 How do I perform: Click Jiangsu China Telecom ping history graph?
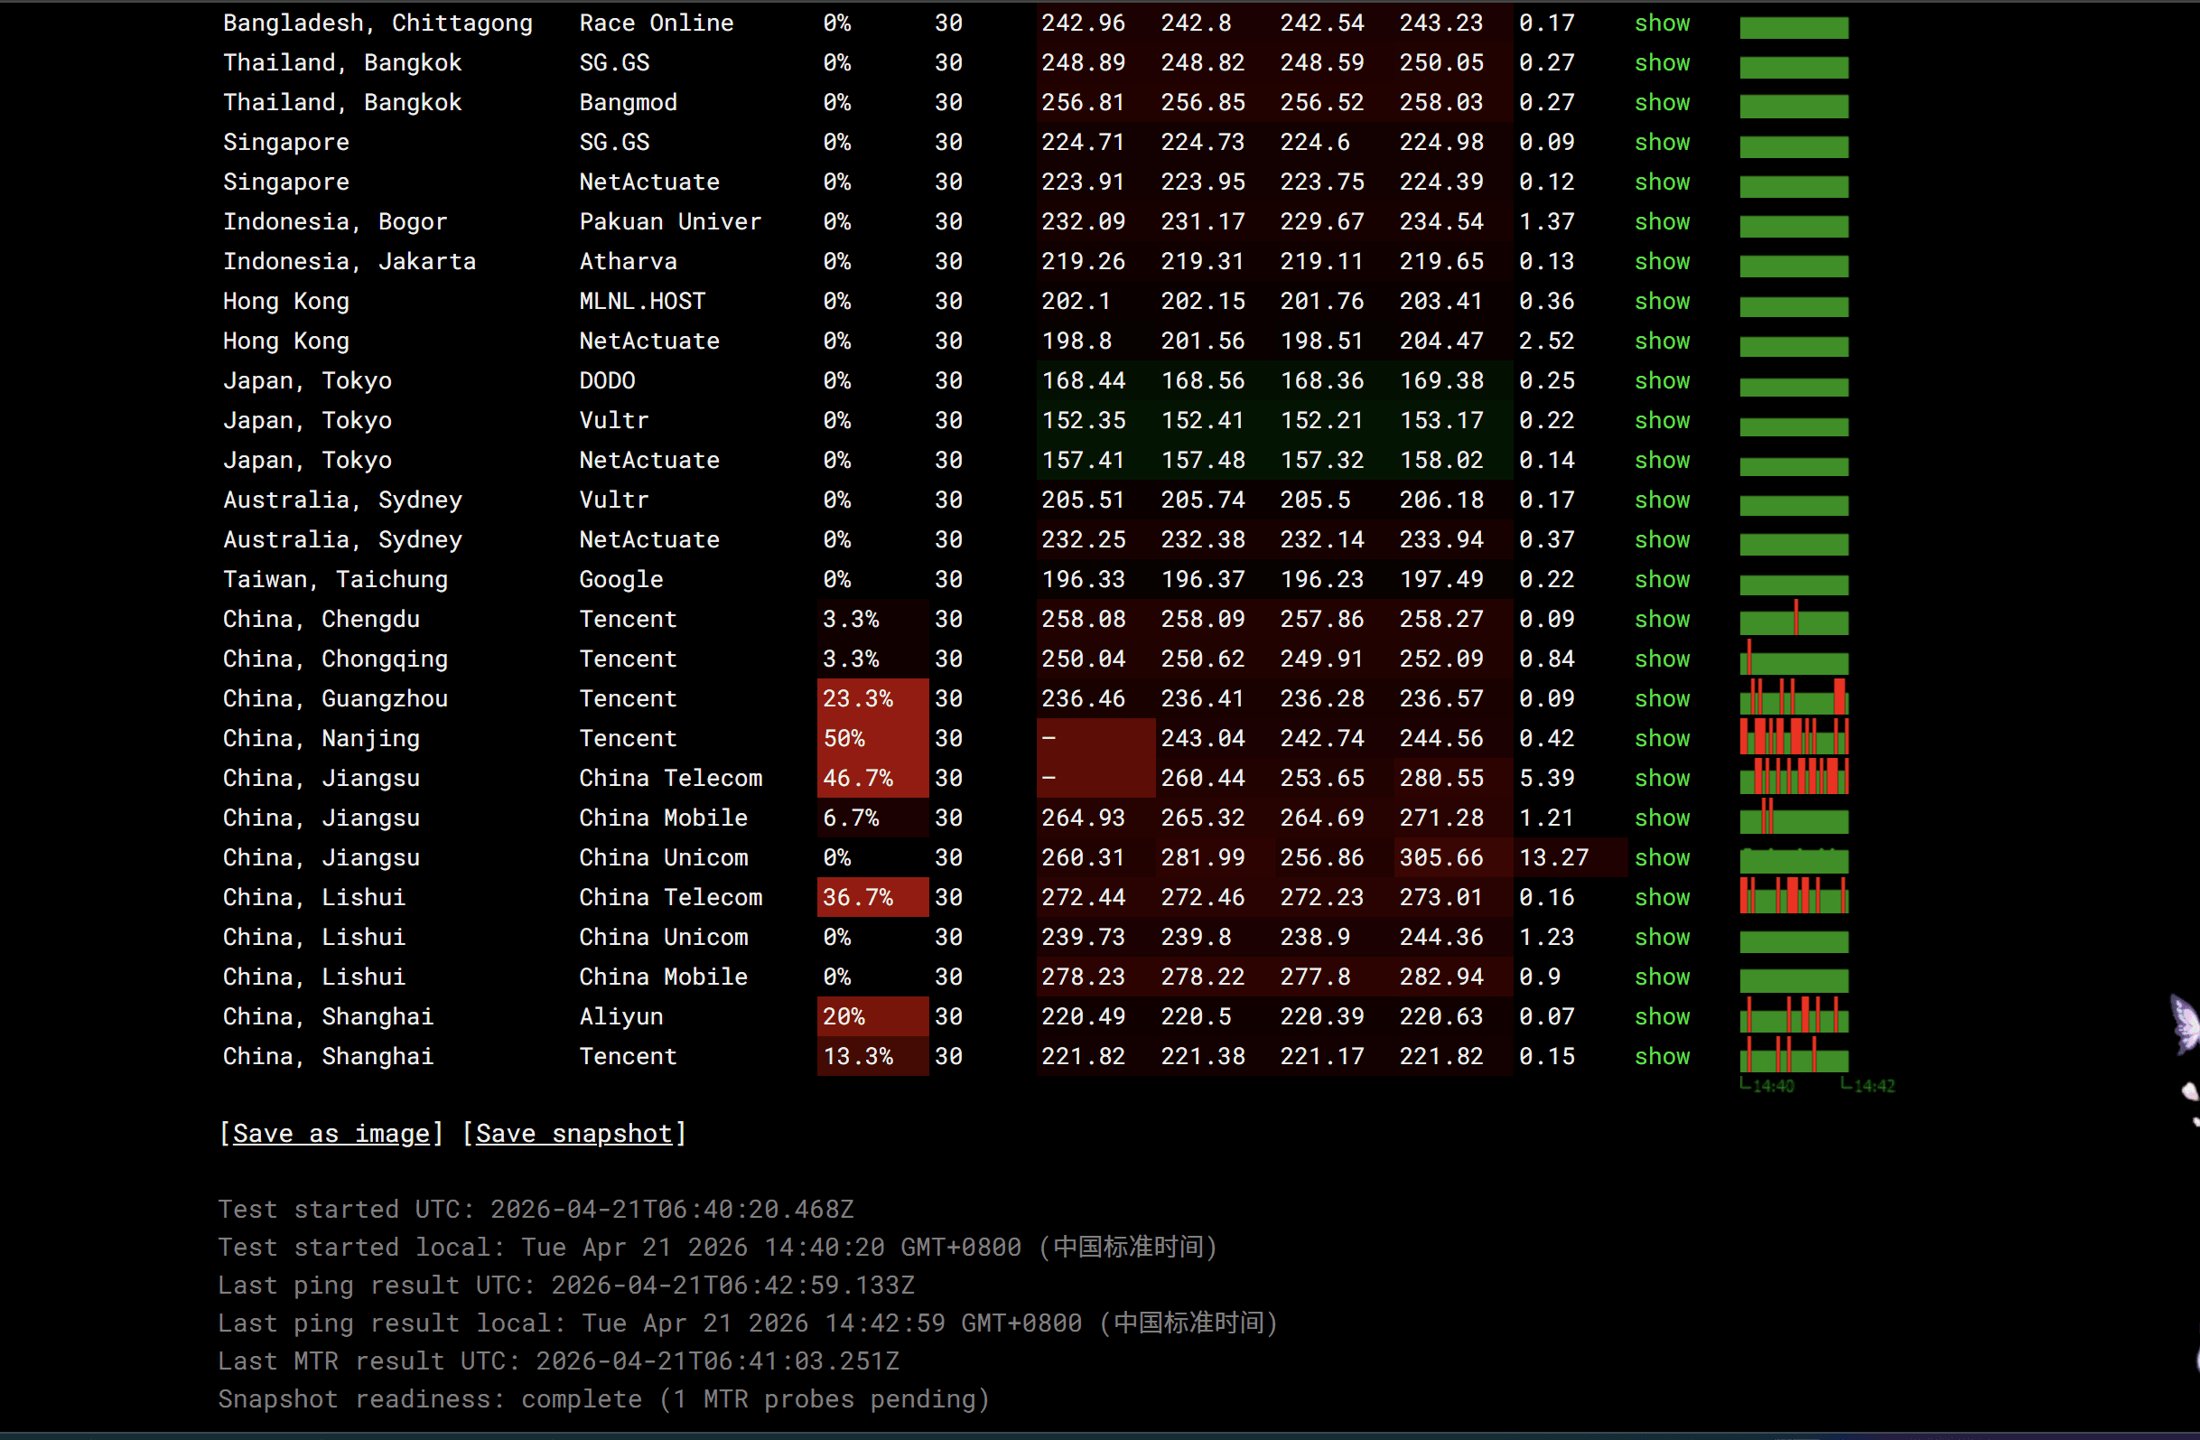tap(1794, 777)
